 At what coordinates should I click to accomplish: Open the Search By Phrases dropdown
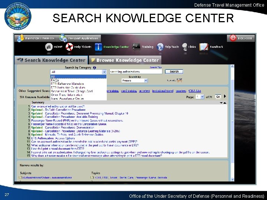pos(135,81)
